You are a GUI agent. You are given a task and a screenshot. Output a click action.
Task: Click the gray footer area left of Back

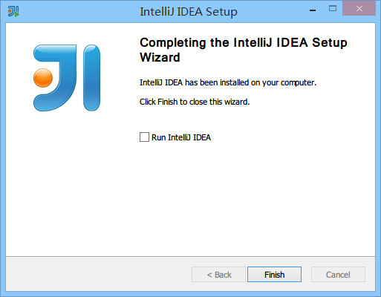(x=99, y=274)
